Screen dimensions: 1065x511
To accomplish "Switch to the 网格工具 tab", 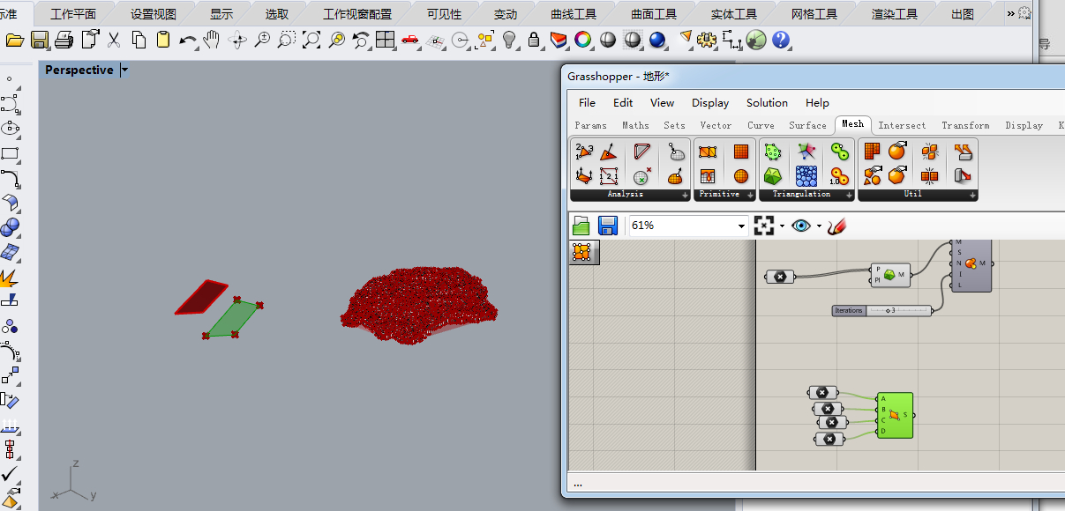I will [814, 14].
